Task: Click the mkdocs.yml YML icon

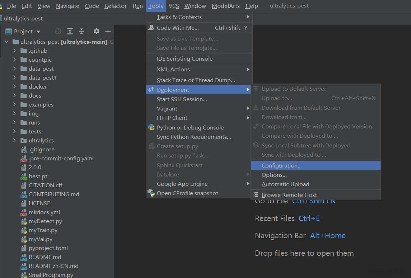Action: [x=24, y=212]
